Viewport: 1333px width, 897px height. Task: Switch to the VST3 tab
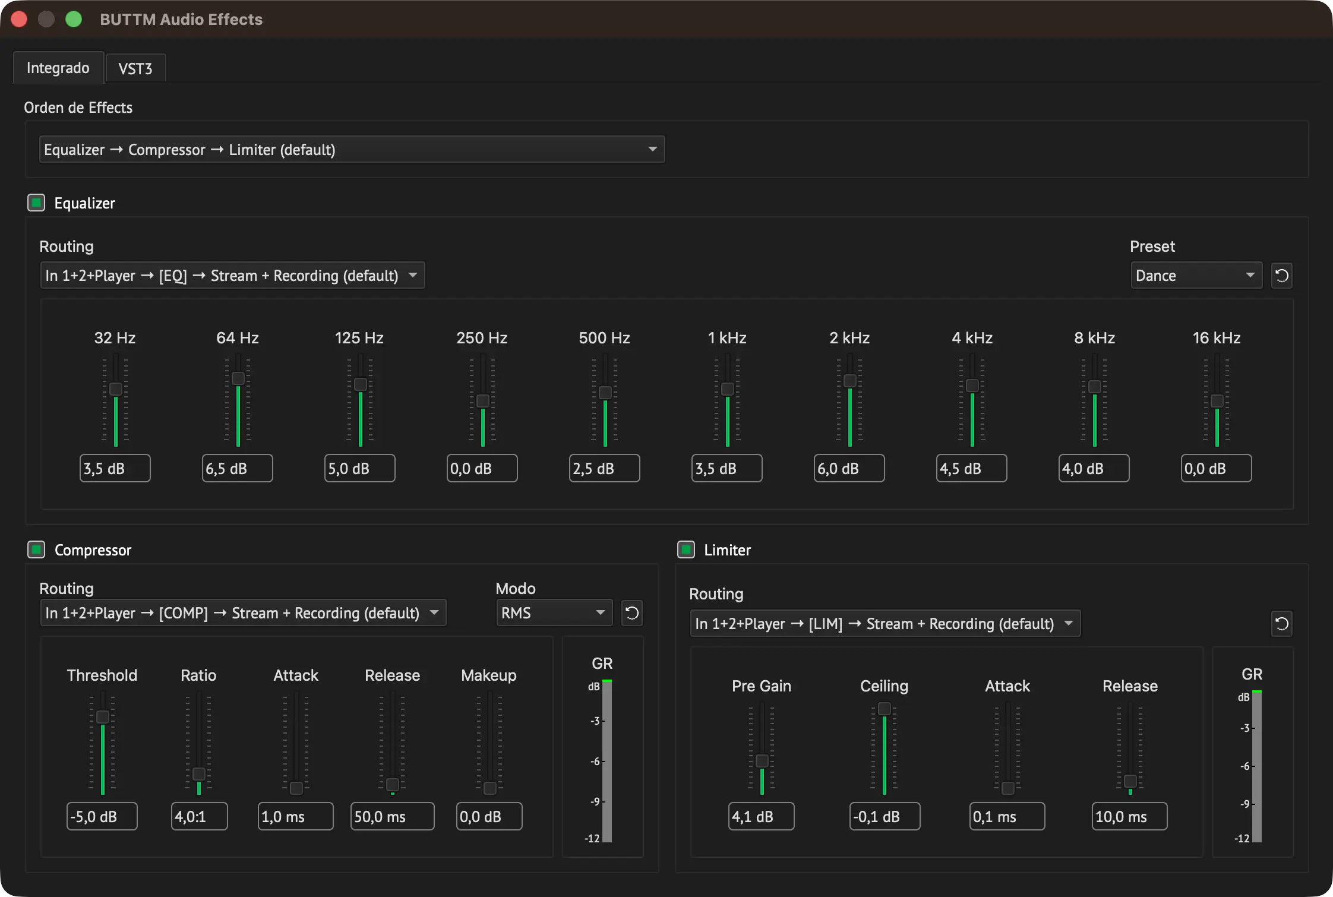coord(135,68)
